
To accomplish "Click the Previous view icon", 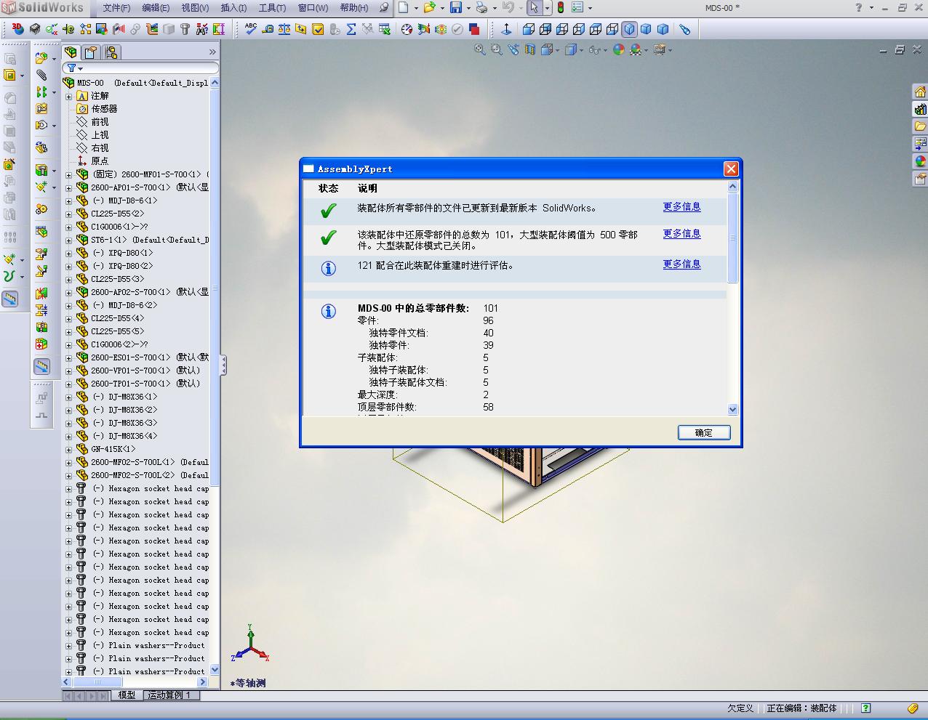I will click(513, 49).
